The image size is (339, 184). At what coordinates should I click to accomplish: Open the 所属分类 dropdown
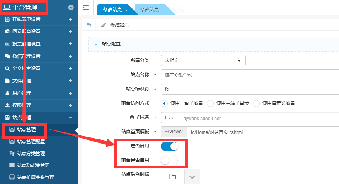[x=203, y=61]
